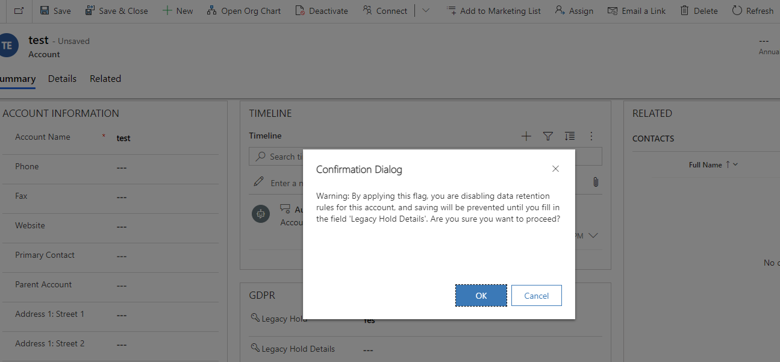This screenshot has width=780, height=362.
Task: Delete the account record
Action: tap(699, 11)
